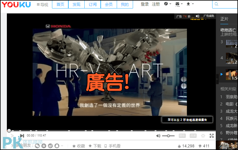238x150 pixels.
Task: Click the search magnifier icon
Action: pyautogui.click(x=216, y=4)
